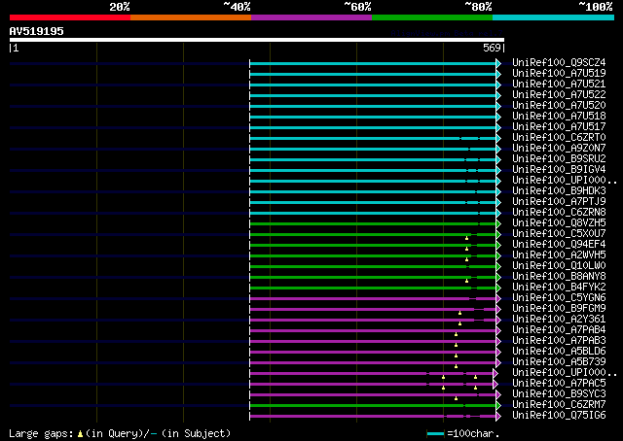The image size is (623, 441).
Task: Click the UniRef100_A7PAB3 sequence name
Action: 559,341
